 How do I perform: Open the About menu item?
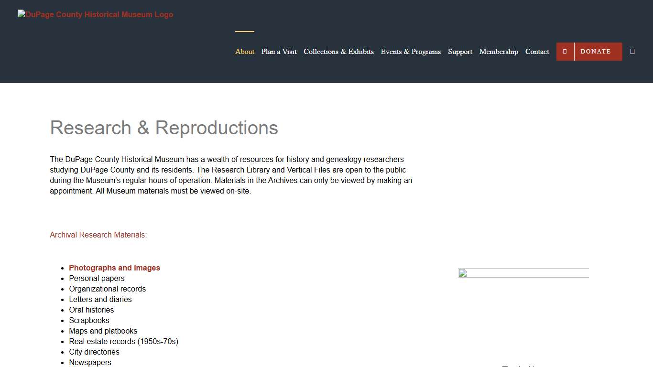point(244,52)
